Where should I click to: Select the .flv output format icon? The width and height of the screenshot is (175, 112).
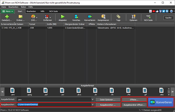[112, 92]
